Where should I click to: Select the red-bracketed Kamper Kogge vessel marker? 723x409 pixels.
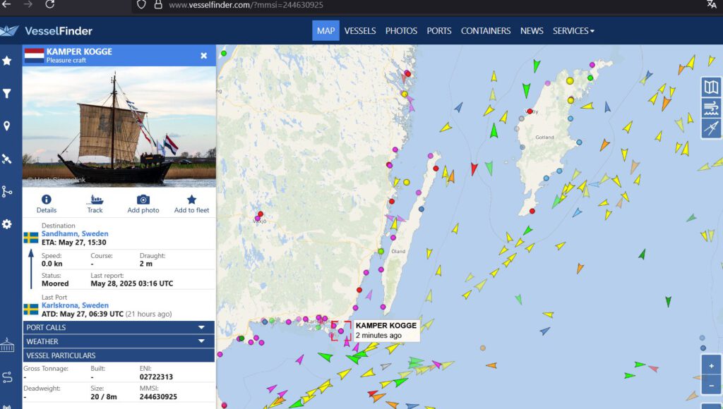pos(341,331)
